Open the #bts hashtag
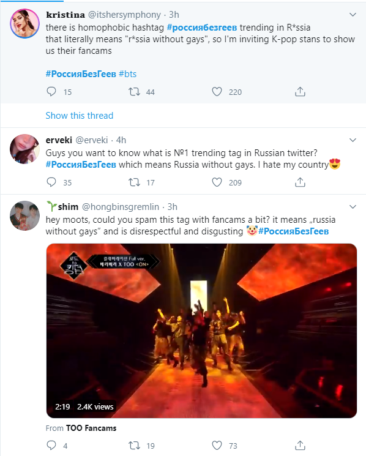The width and height of the screenshot is (366, 456). (x=128, y=74)
